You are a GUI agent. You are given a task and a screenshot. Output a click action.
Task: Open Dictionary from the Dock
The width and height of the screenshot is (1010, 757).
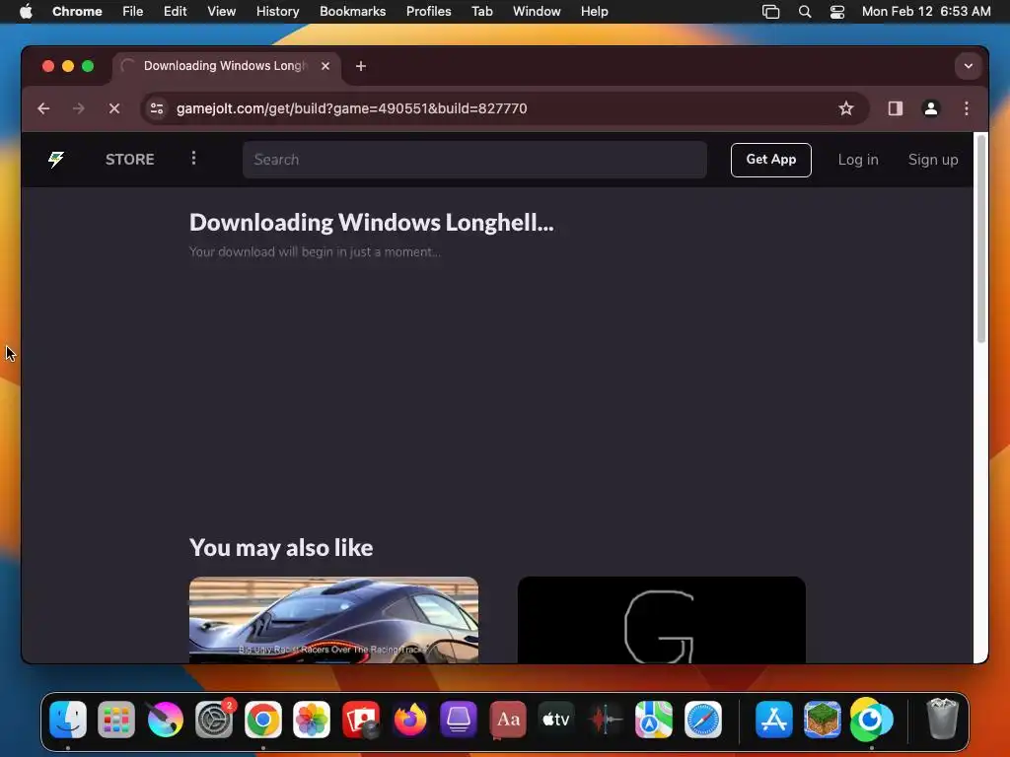click(x=508, y=719)
